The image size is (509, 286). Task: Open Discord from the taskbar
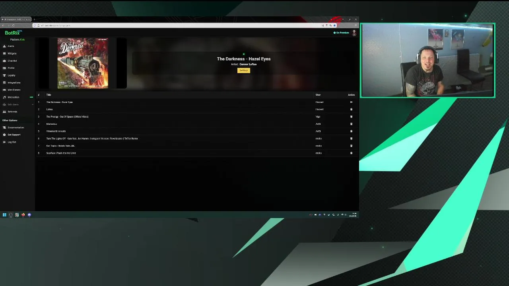pos(29,215)
